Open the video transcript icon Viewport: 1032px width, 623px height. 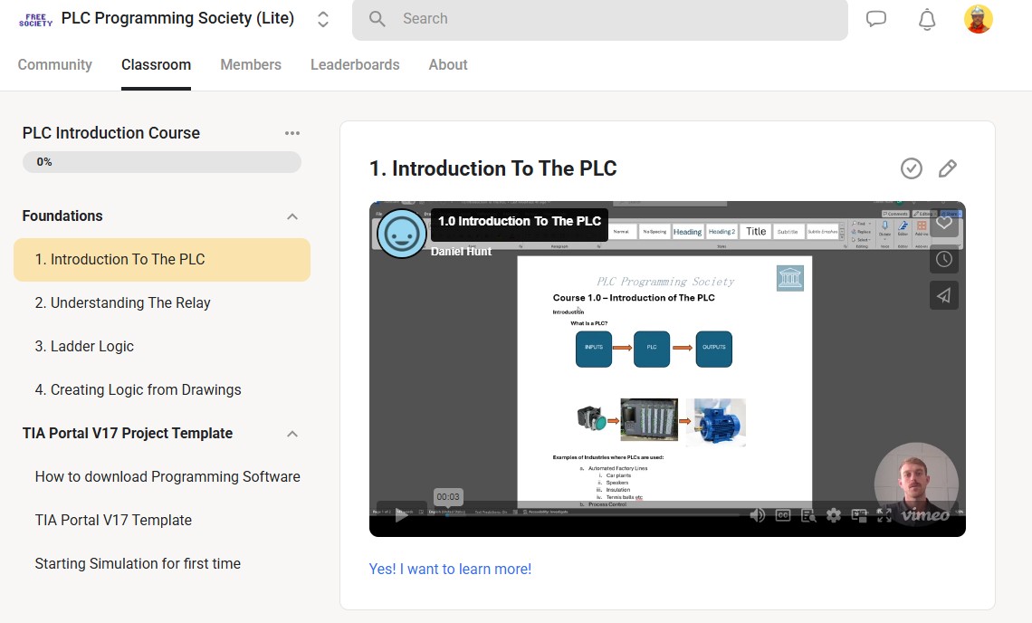click(807, 515)
